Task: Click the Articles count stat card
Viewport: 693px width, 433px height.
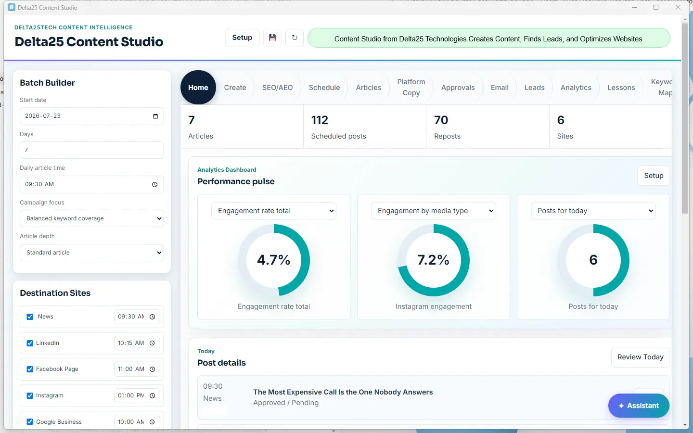Action: (242, 127)
